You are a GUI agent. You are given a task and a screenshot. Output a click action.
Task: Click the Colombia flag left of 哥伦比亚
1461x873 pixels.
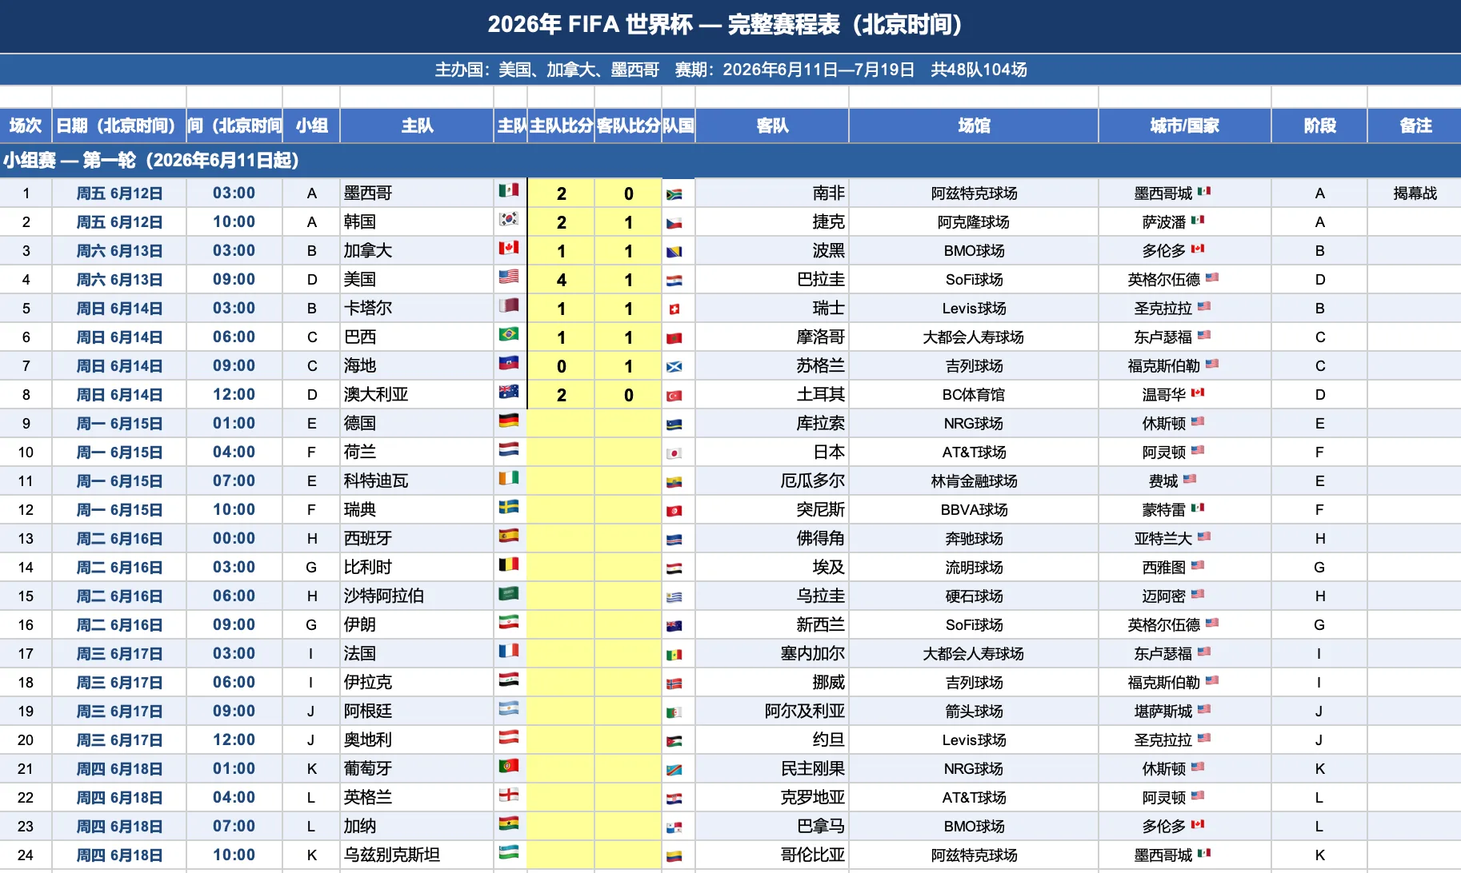[674, 856]
